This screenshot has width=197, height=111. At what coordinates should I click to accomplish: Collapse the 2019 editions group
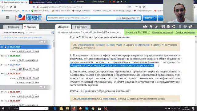[26, 87]
